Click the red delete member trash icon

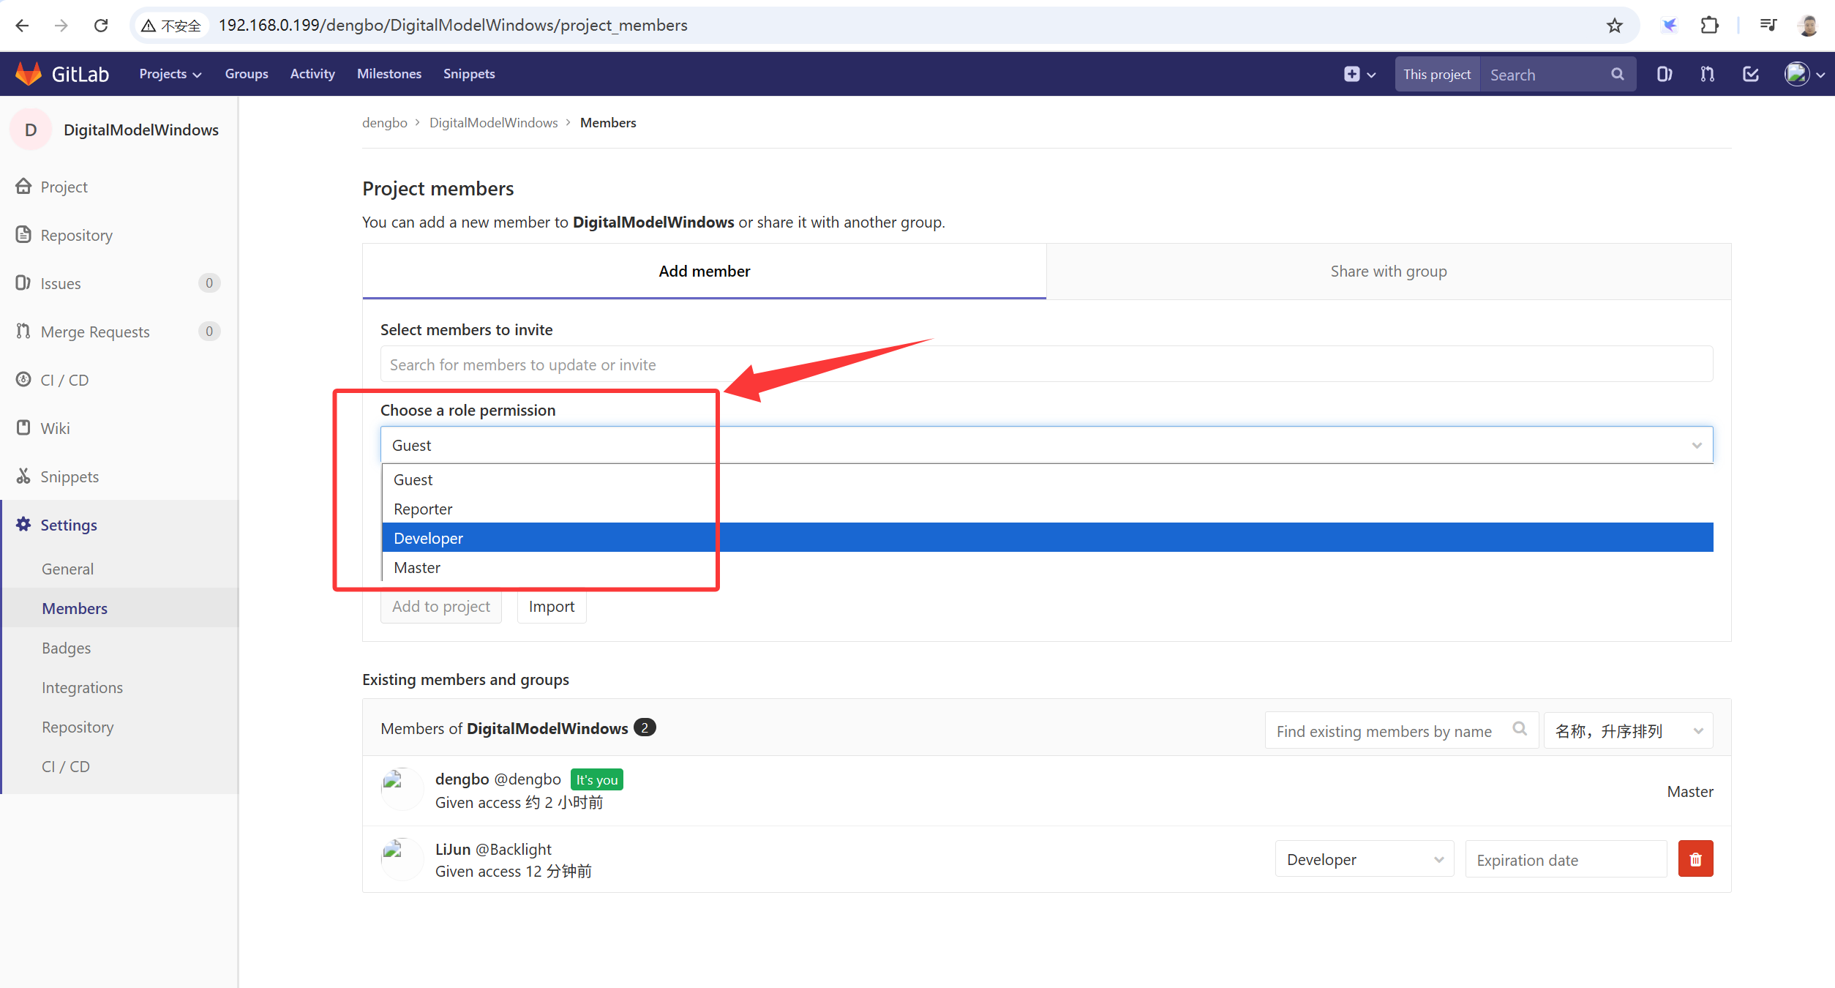(1695, 859)
